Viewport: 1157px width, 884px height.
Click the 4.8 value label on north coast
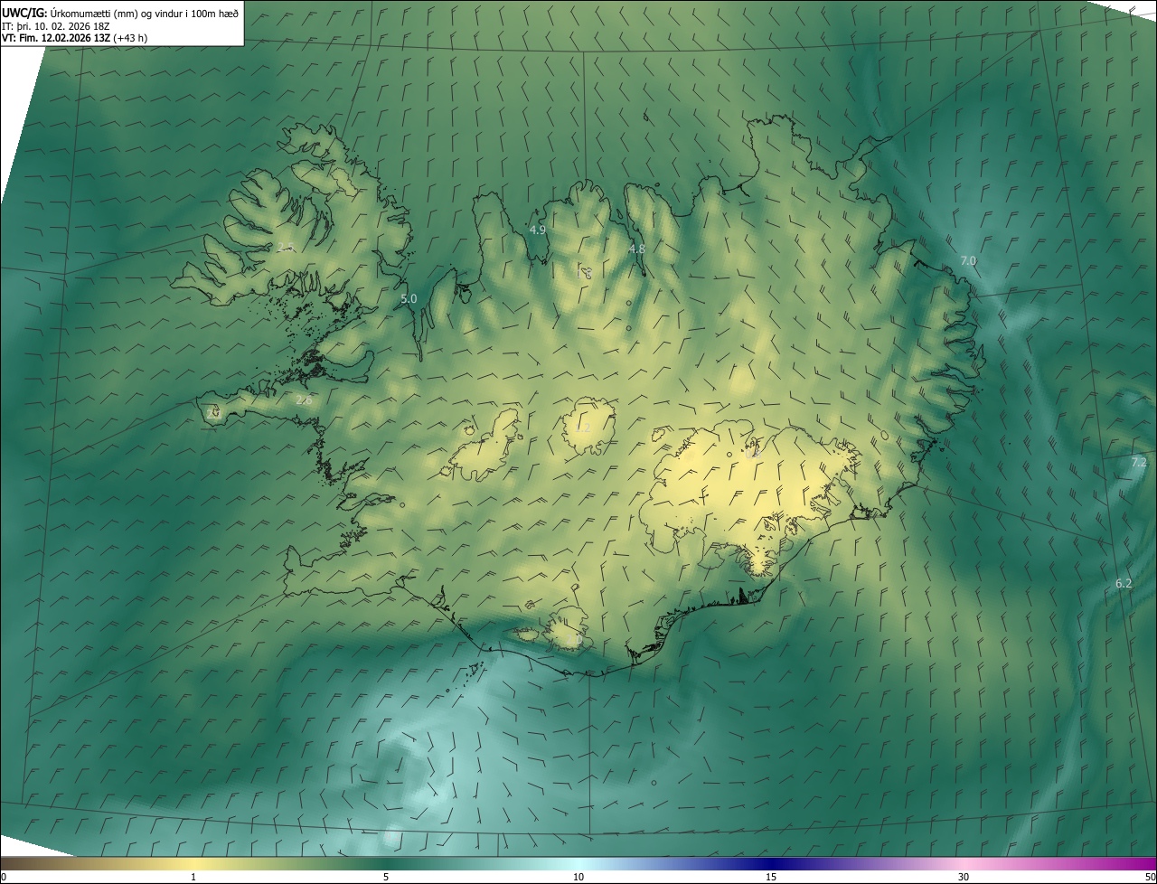click(x=636, y=249)
